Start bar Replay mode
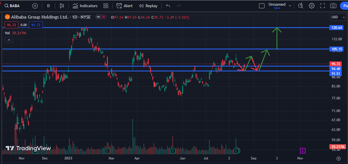 148,6
